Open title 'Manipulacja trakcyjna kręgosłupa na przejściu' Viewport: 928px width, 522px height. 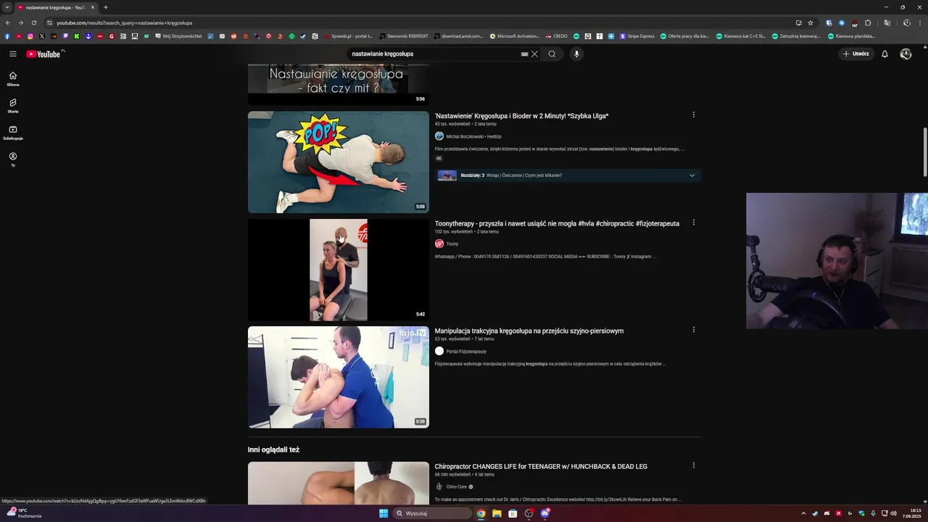coord(529,331)
